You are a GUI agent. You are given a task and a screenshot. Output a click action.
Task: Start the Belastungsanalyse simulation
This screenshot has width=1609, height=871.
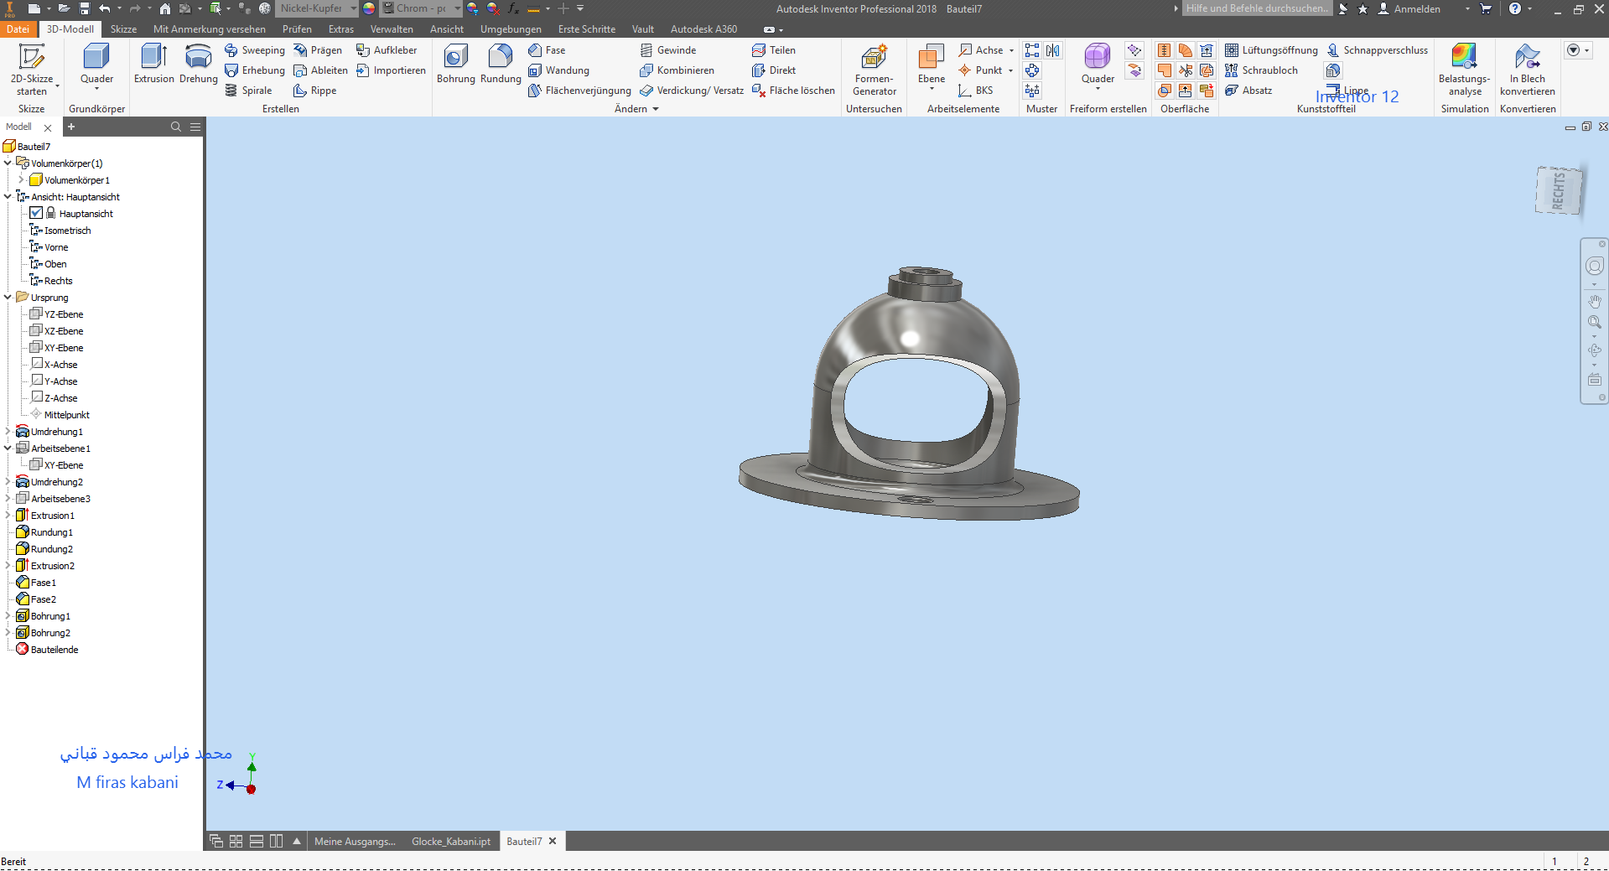pyautogui.click(x=1465, y=70)
